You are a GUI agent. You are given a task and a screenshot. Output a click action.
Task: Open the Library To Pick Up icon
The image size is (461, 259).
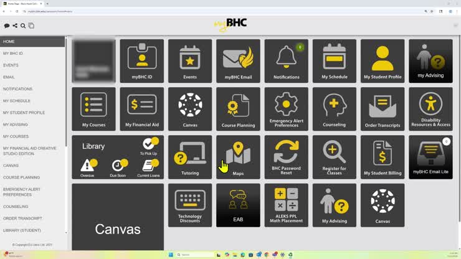(x=150, y=146)
